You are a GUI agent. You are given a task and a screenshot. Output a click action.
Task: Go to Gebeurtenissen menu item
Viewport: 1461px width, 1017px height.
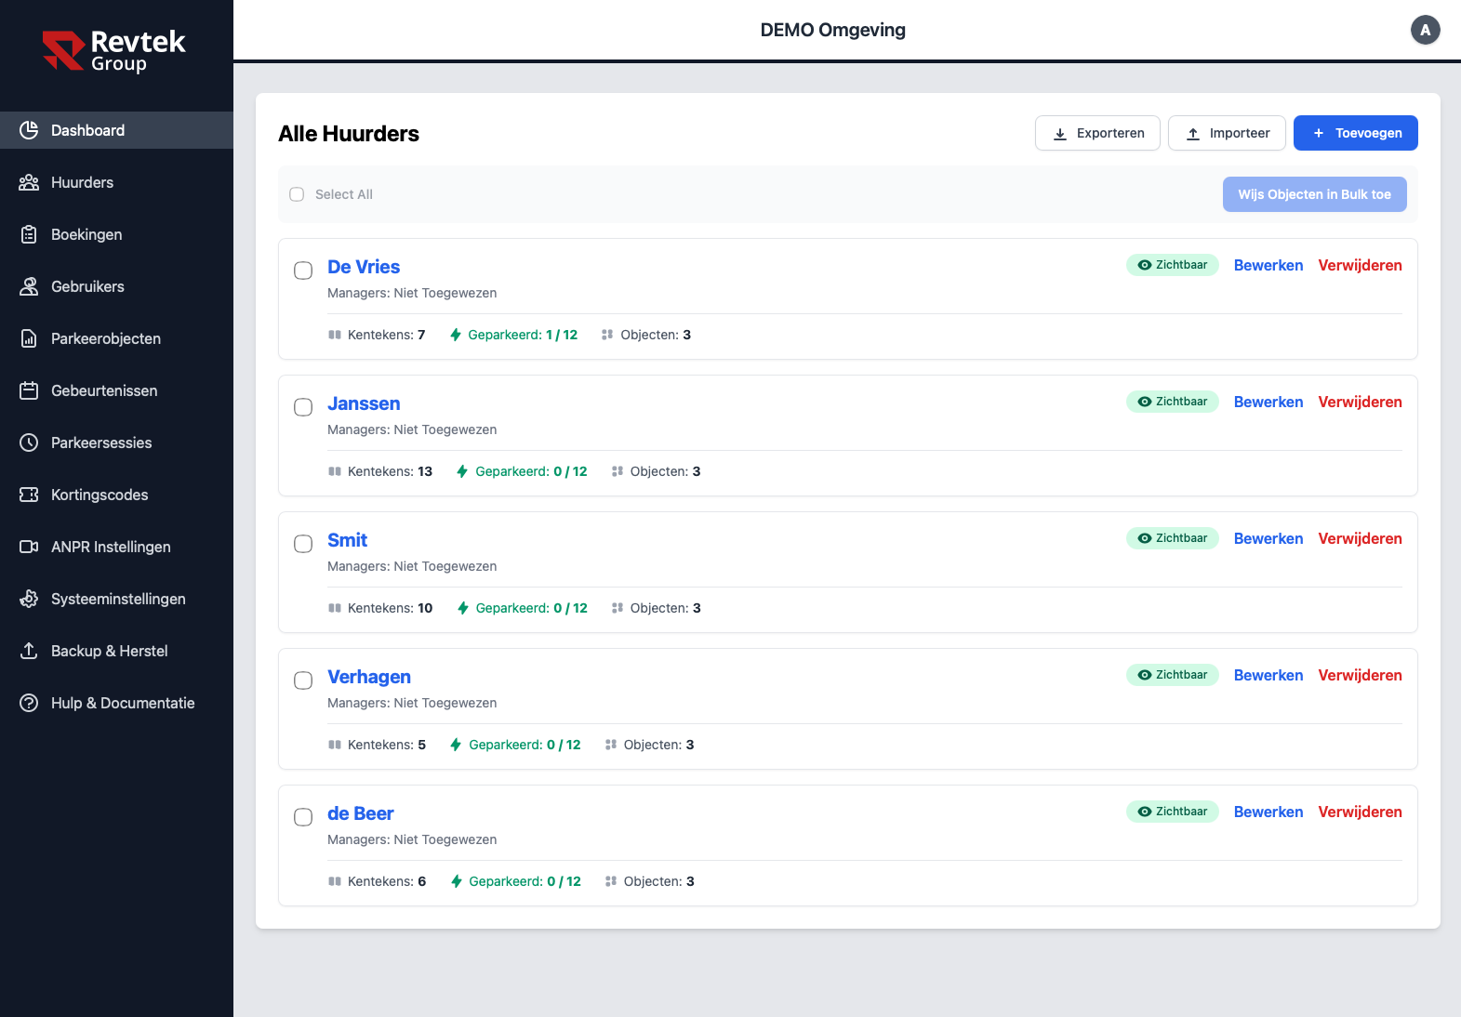(x=103, y=390)
